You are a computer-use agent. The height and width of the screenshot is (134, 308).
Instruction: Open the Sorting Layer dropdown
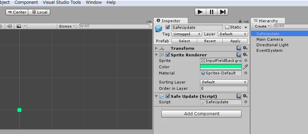pyautogui.click(x=224, y=82)
